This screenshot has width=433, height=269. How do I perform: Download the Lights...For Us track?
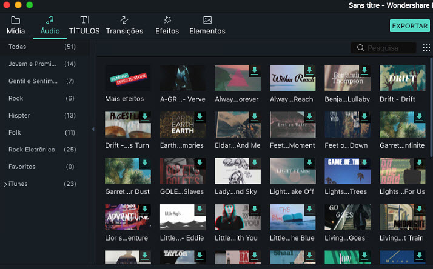pos(420,163)
